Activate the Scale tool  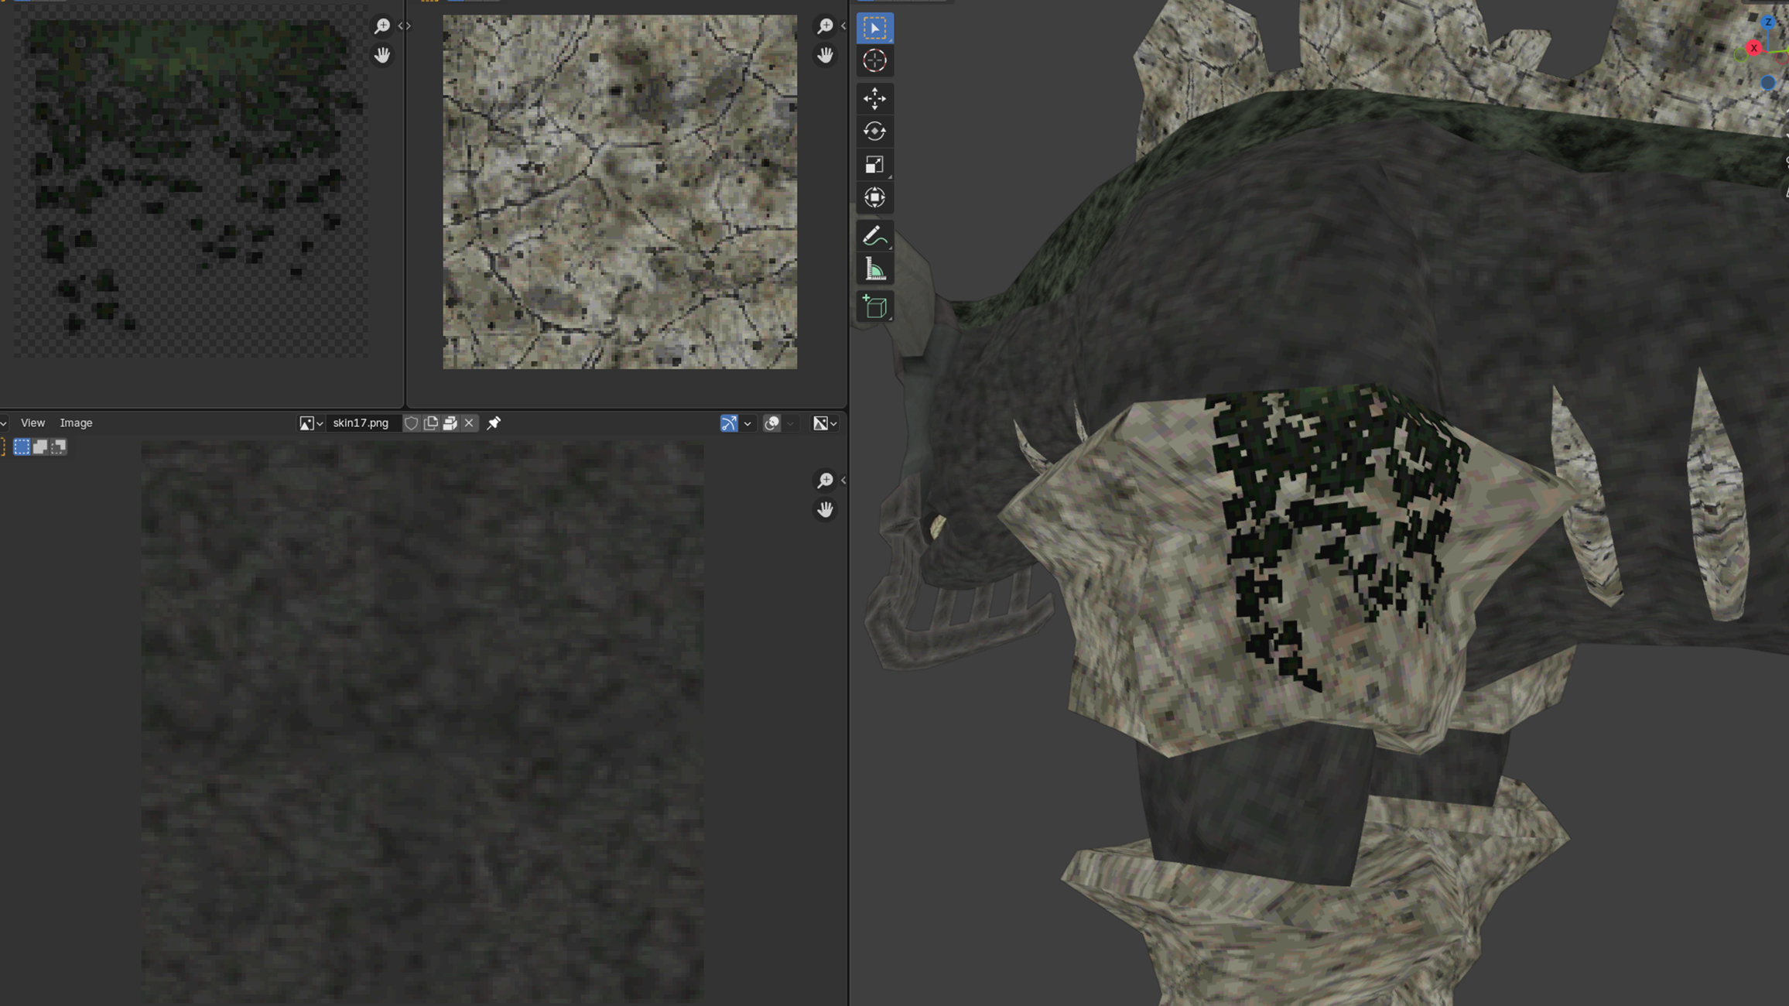[874, 165]
